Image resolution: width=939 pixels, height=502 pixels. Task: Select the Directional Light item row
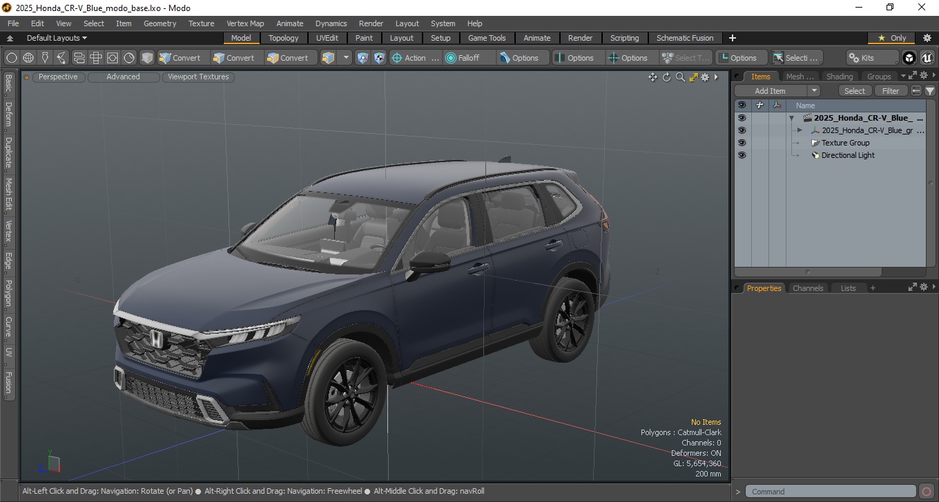pos(847,155)
